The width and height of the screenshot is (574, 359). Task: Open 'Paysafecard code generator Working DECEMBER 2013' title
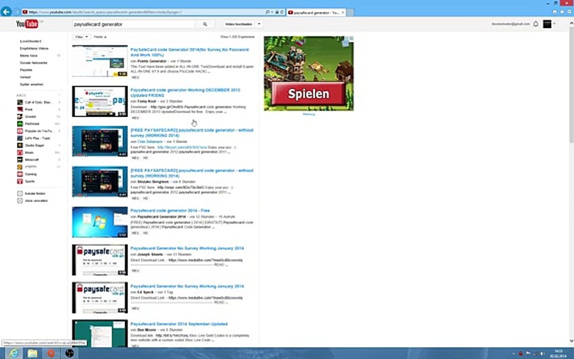pyautogui.click(x=185, y=92)
